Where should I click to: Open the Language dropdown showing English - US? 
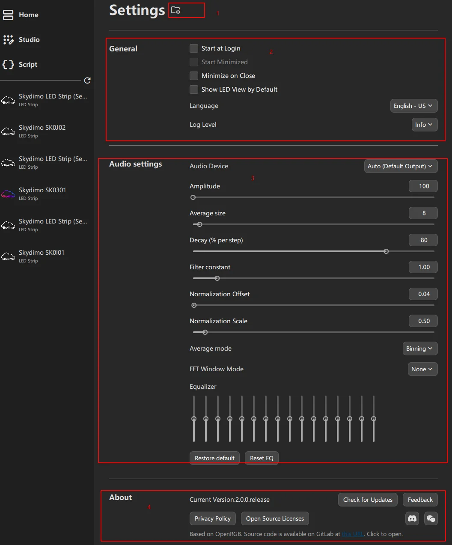click(413, 106)
